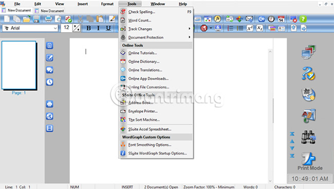Open print preview magnifier icon
This screenshot has height=189, width=334.
(58, 19)
